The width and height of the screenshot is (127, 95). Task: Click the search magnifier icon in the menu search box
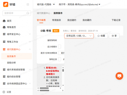[28, 13]
